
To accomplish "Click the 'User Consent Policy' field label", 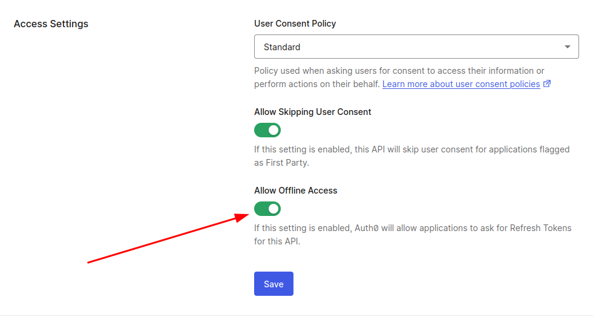I will pyautogui.click(x=295, y=24).
